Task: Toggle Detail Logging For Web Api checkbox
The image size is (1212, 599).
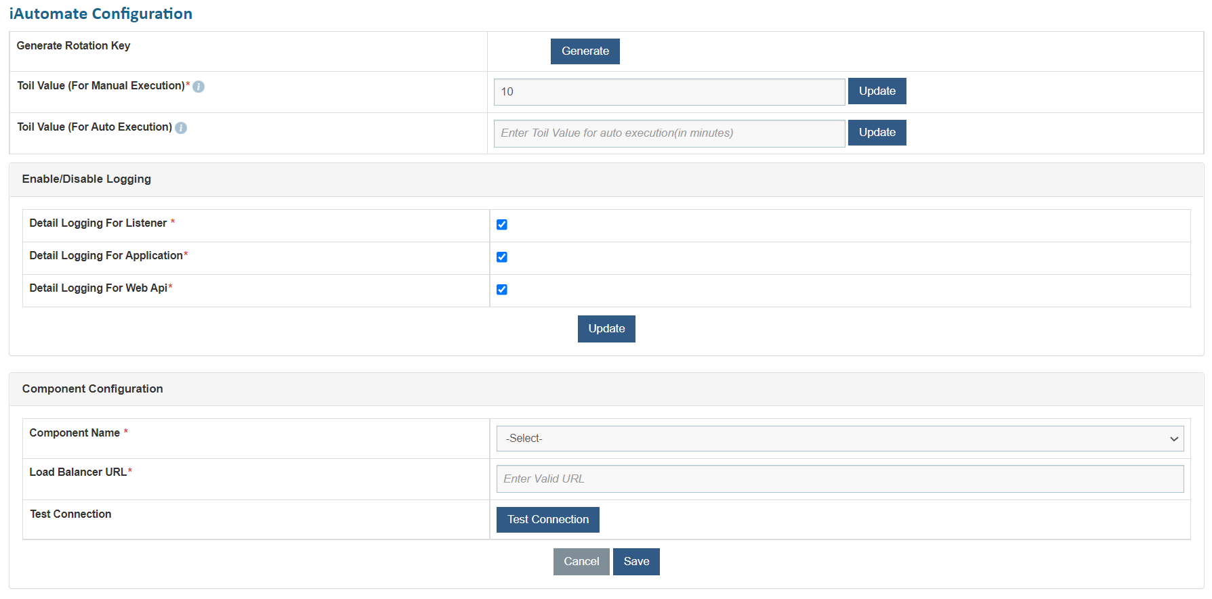Action: tap(502, 290)
